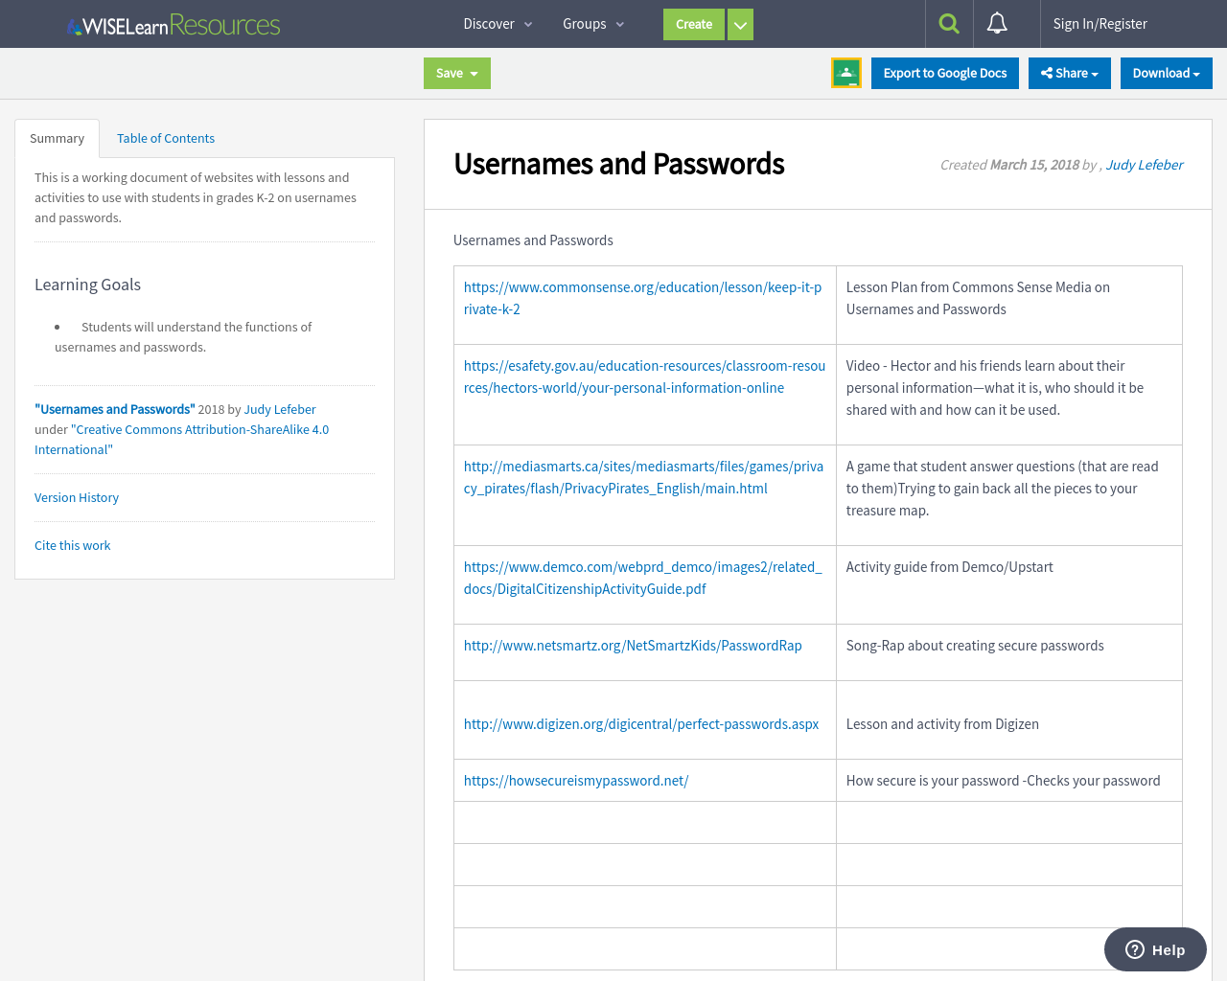1227x981 pixels.
Task: Switch to the Table of Contents tab
Action: (x=165, y=138)
